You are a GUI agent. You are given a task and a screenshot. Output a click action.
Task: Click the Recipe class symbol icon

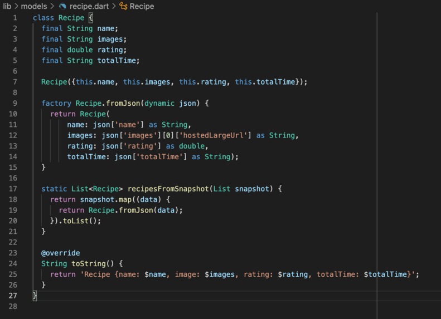[123, 6]
